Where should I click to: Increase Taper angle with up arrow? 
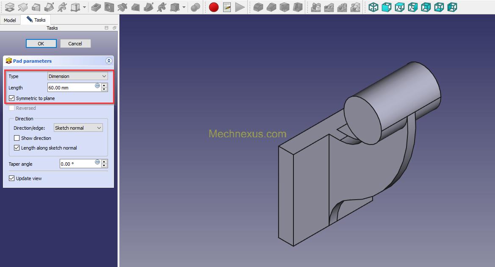coord(104,161)
